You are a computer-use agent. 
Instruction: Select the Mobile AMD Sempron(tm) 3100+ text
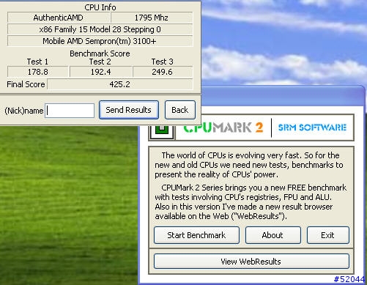(100, 41)
